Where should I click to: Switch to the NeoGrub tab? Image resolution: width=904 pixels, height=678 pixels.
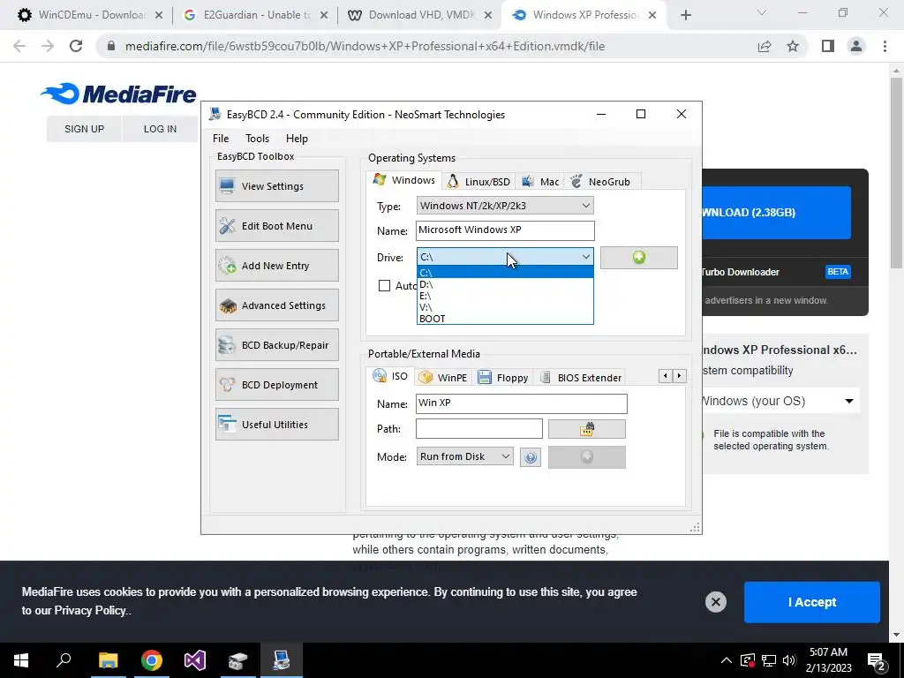pos(600,182)
